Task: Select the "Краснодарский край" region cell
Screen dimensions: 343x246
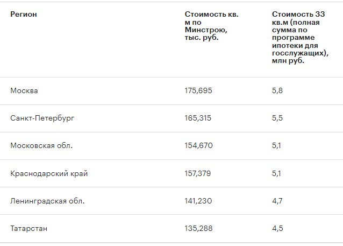Action: pyautogui.click(x=49, y=173)
